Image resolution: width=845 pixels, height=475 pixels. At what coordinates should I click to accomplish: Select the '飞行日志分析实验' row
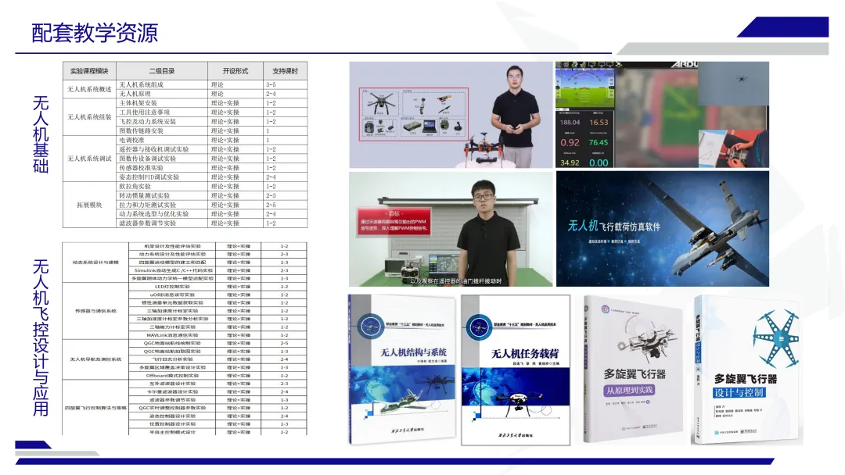point(185,359)
